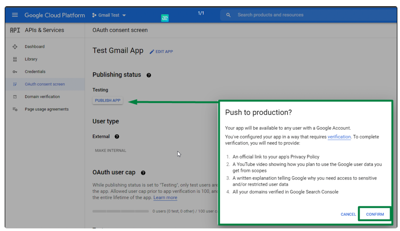Follow the verification link in dialog
Screen dimensions: 400x231
pos(339,137)
